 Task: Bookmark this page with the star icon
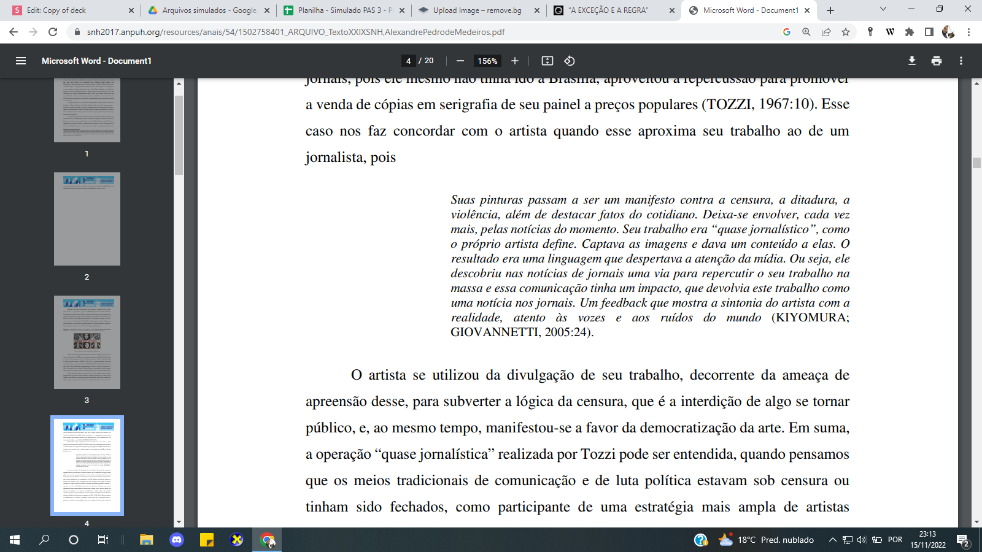[846, 32]
